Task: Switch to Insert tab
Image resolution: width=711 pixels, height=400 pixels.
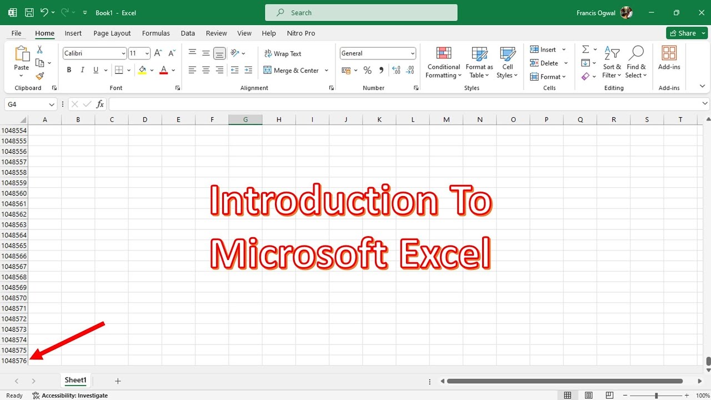Action: pos(73,33)
